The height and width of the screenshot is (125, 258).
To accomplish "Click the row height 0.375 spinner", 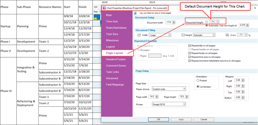I will tap(248, 25).
